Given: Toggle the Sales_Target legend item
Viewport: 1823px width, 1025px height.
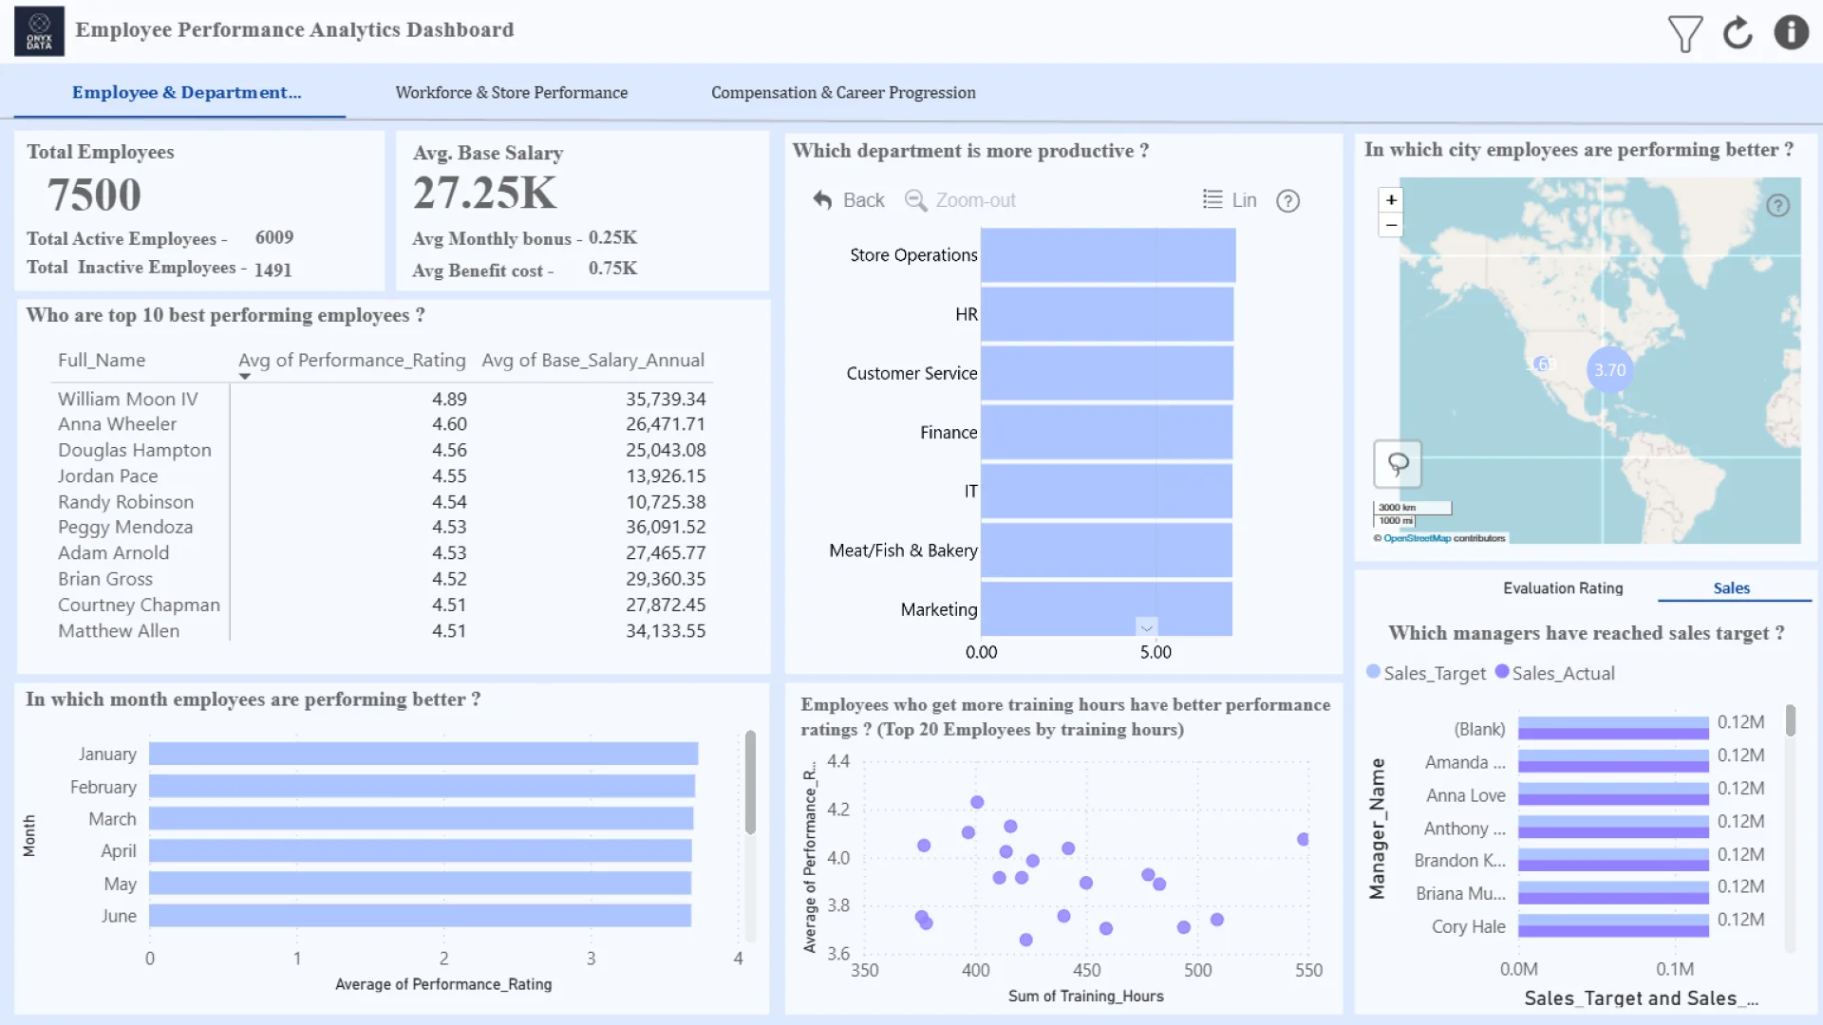Looking at the screenshot, I should pos(1425,673).
